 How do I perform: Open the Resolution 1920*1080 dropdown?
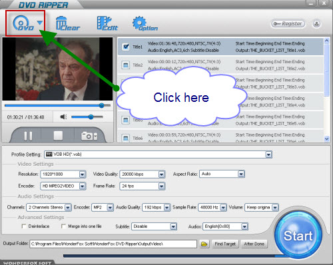click(x=63, y=174)
